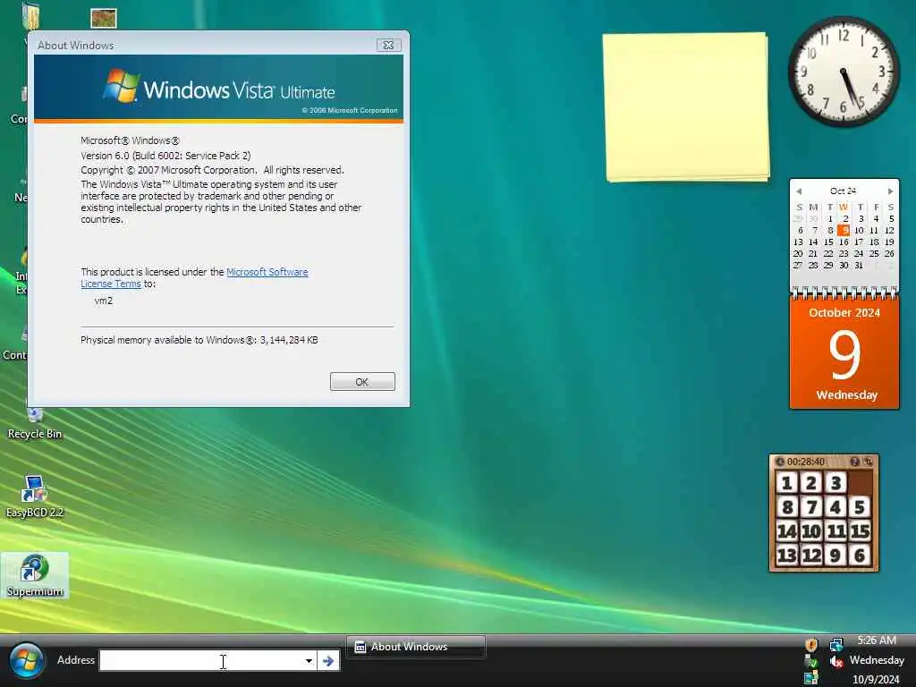Click the licensed user name vm2
The width and height of the screenshot is (916, 687).
click(104, 301)
